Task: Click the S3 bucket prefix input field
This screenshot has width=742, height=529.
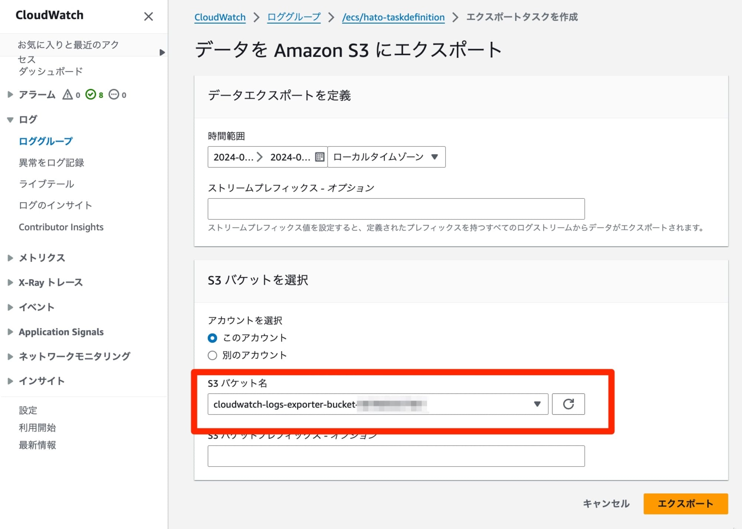Action: tap(396, 456)
